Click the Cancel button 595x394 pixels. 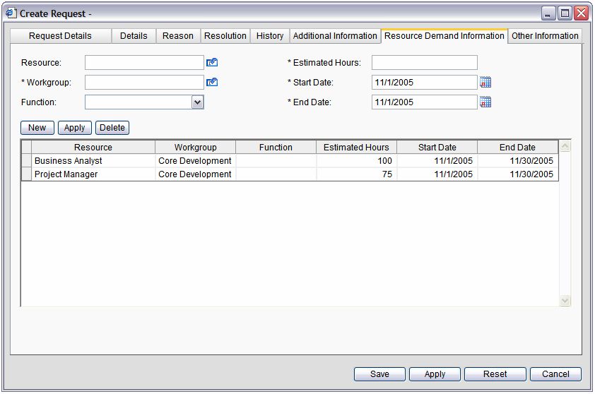(x=555, y=374)
